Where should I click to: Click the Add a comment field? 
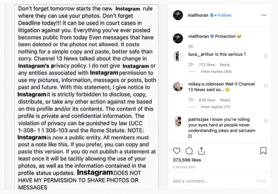213,181
